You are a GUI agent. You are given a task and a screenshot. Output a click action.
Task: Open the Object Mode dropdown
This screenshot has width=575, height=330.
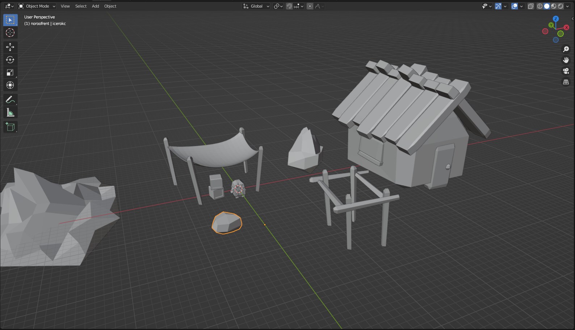(37, 6)
